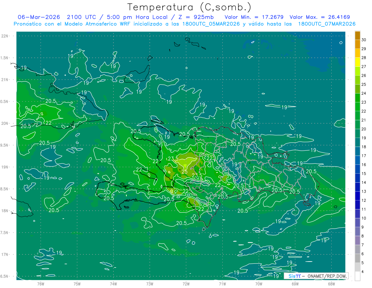Viewport: 372px width, 288px height.
Task: Click the "10" color bar label
Action: 364,218
